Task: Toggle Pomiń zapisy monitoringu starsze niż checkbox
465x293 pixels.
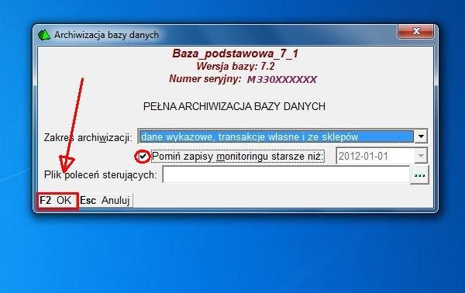Action: 143,157
